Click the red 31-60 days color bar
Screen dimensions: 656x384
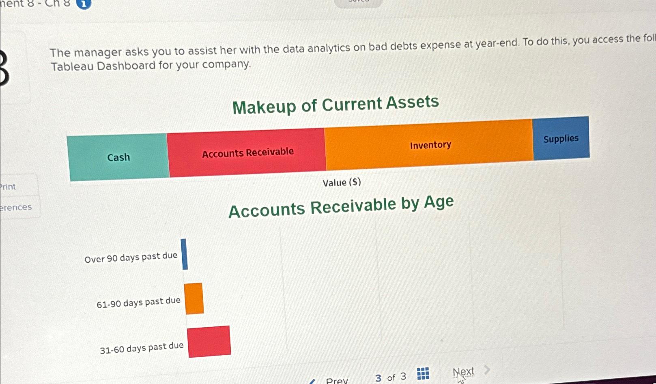(x=209, y=341)
